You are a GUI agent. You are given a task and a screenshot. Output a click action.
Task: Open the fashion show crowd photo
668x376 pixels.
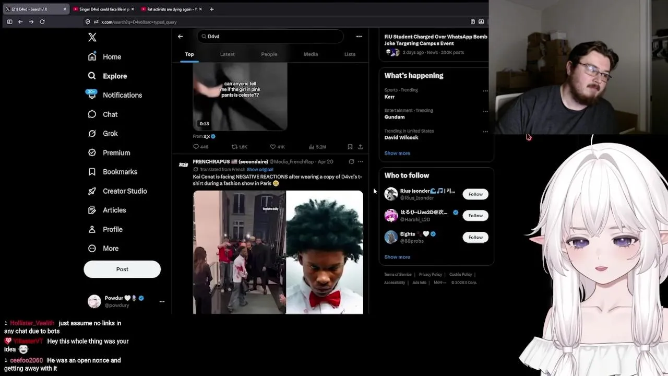click(239, 252)
